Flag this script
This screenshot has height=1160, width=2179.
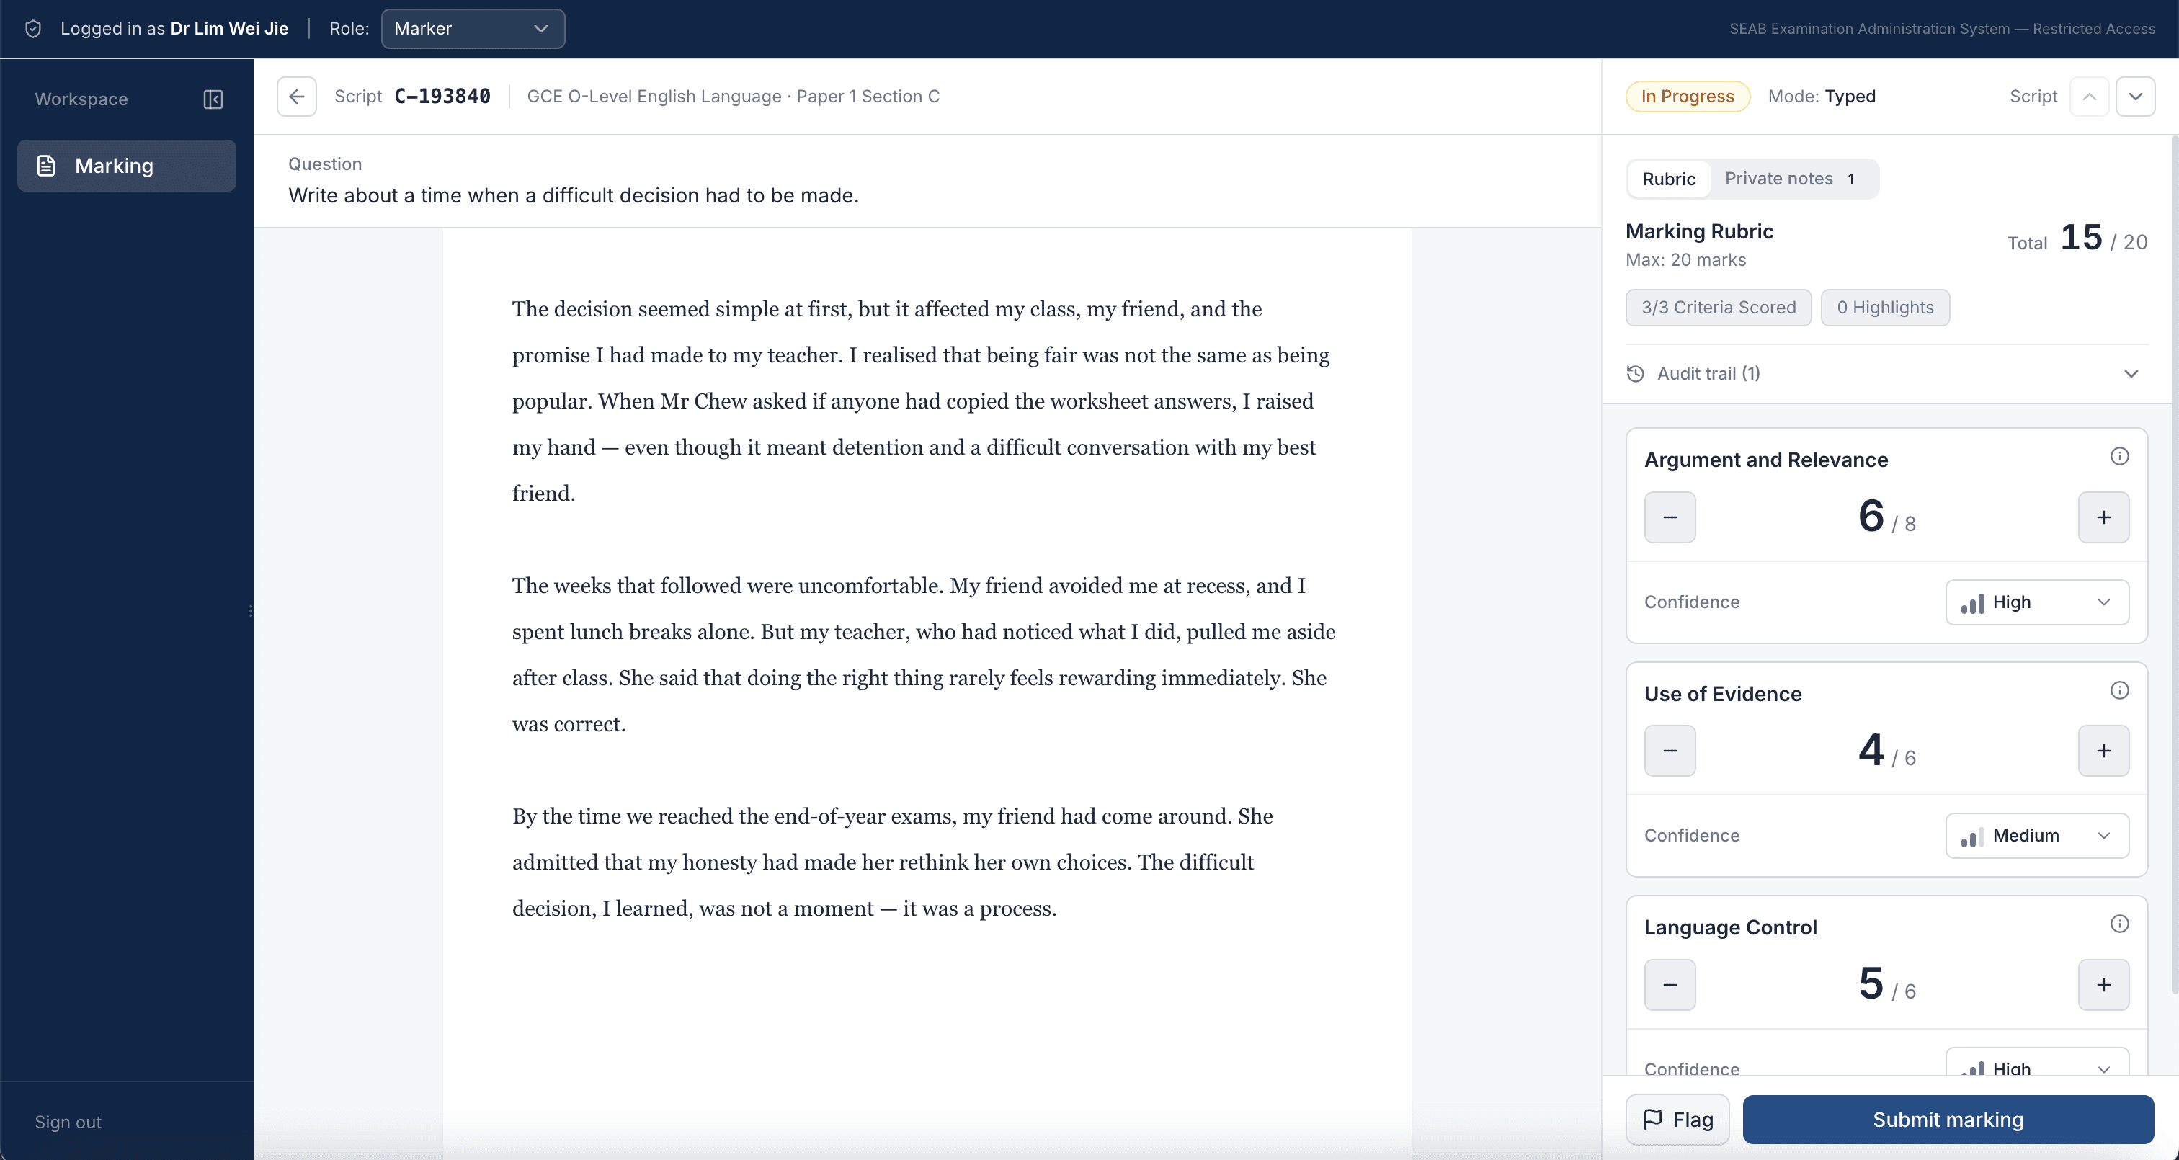click(x=1677, y=1120)
